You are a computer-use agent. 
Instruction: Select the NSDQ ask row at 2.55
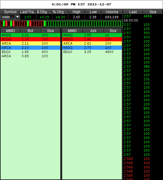(92, 35)
